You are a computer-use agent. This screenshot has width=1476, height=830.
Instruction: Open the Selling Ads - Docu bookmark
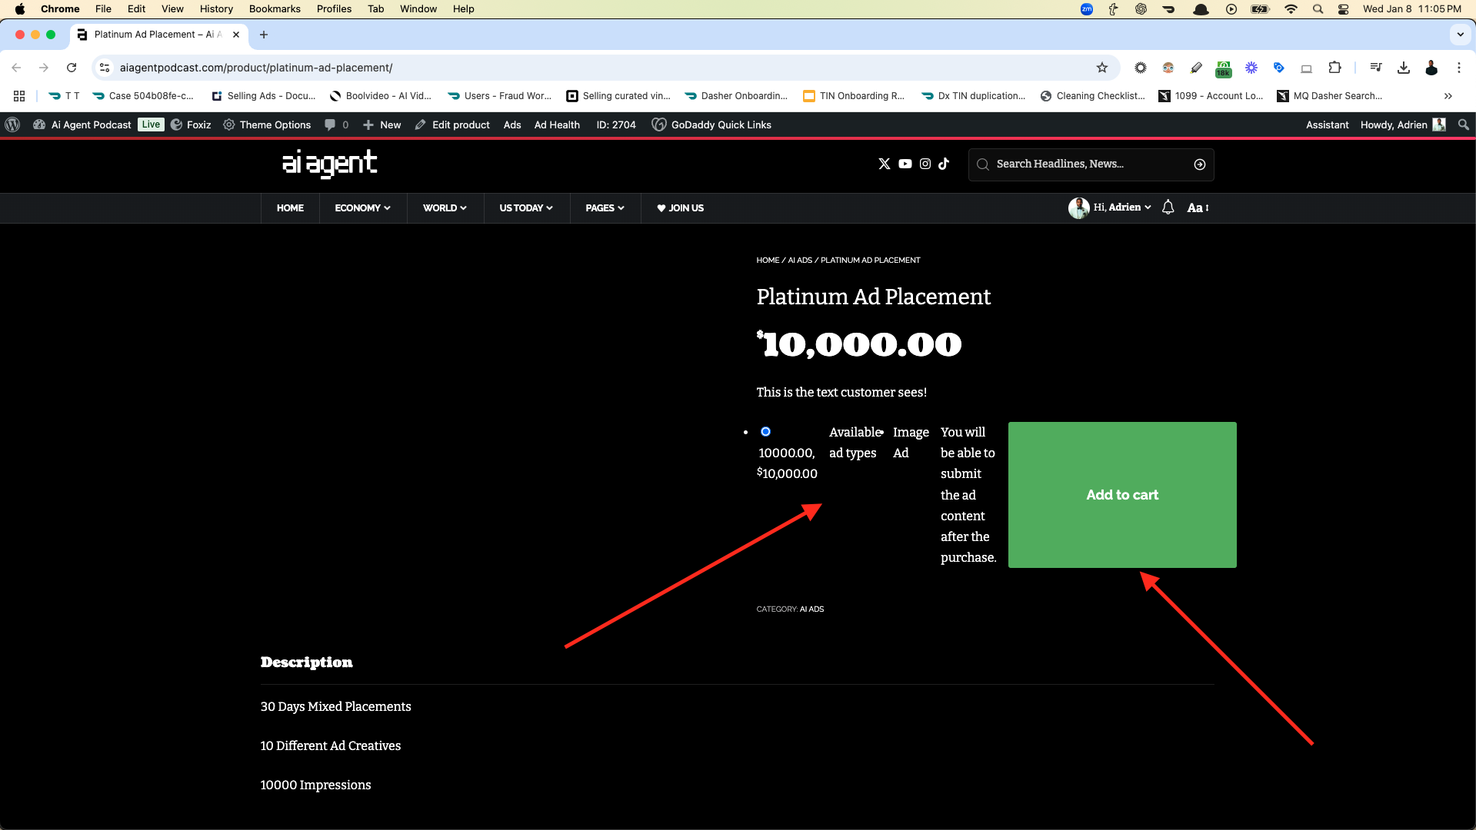click(264, 96)
